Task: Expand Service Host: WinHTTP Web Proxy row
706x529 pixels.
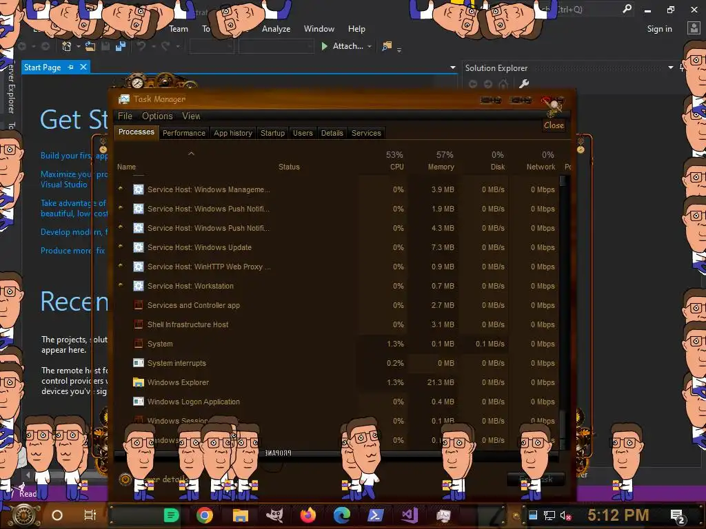Action: pyautogui.click(x=120, y=266)
